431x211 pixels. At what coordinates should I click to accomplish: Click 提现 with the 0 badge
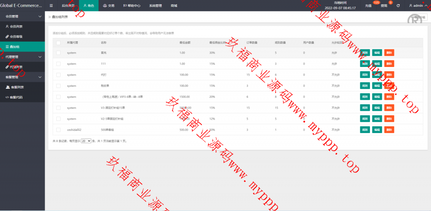pos(384,6)
